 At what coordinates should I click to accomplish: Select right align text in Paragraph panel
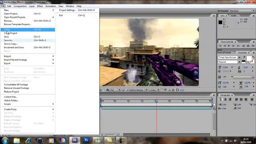tap(230, 100)
